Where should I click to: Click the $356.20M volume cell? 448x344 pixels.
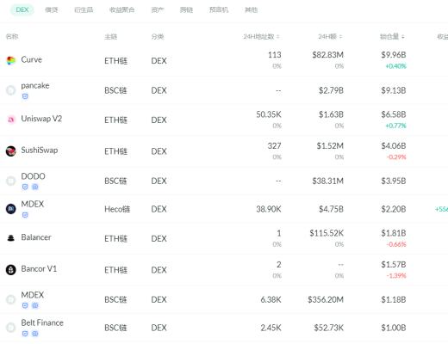[326, 300]
